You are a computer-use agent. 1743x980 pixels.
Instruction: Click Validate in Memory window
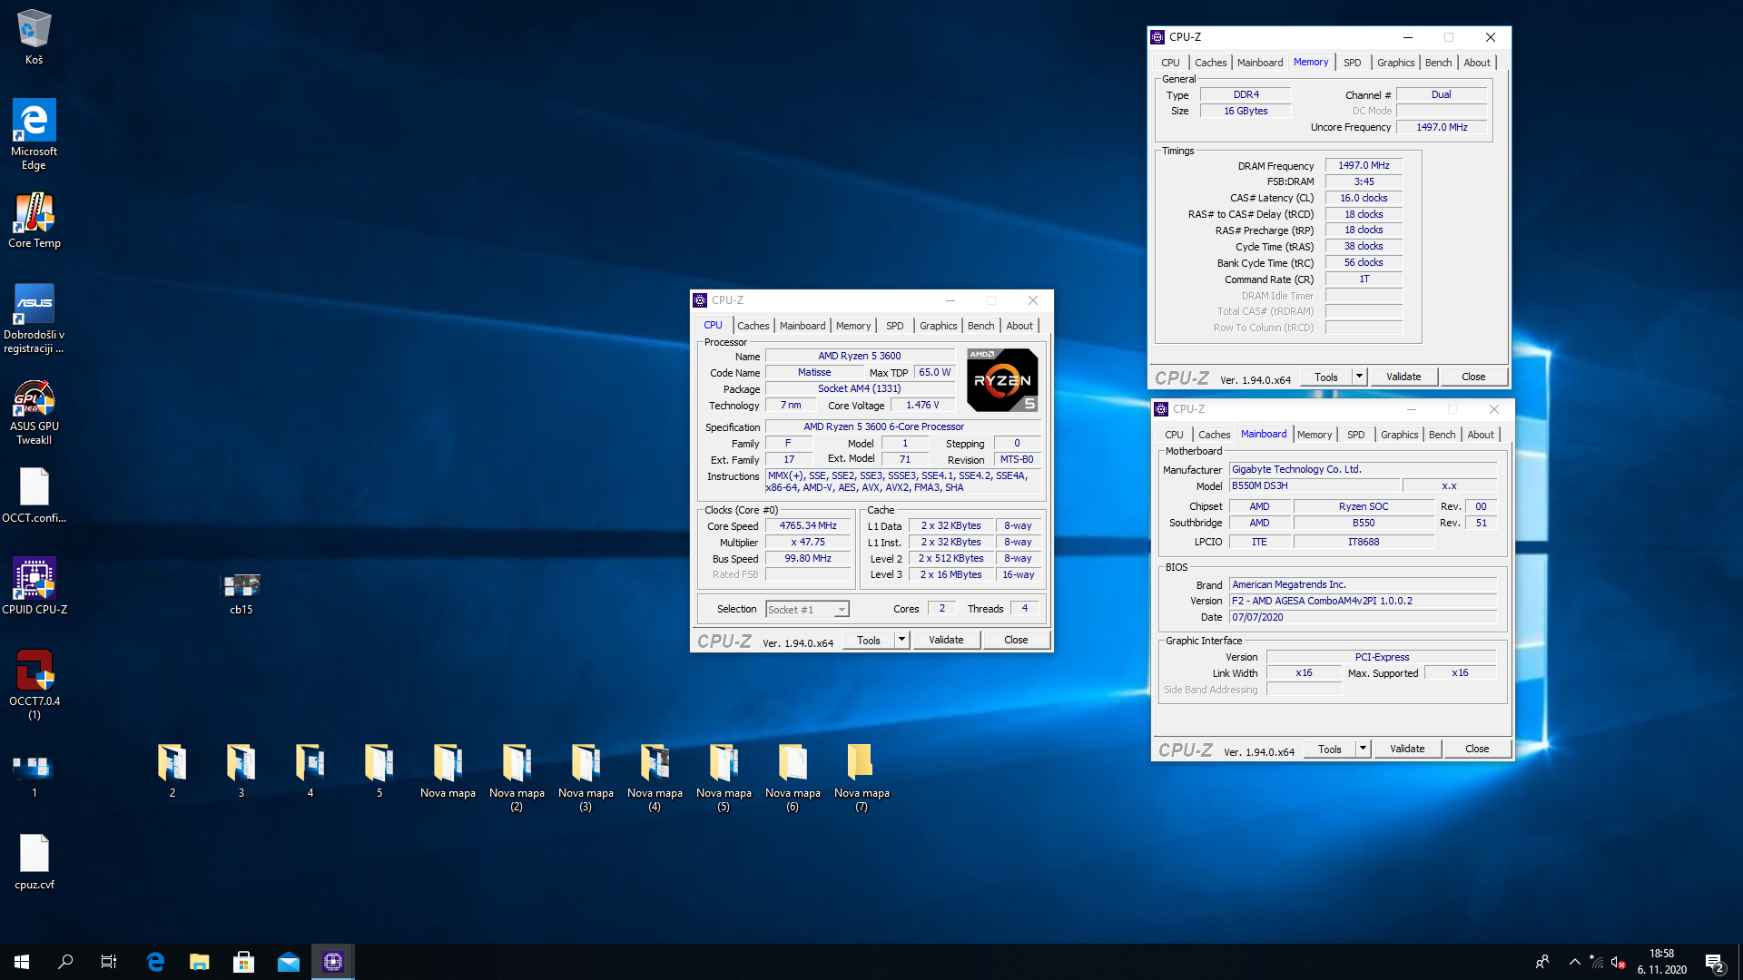tap(1403, 377)
